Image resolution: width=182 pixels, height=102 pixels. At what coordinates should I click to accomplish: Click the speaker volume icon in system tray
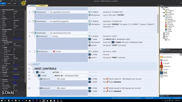click(167, 101)
